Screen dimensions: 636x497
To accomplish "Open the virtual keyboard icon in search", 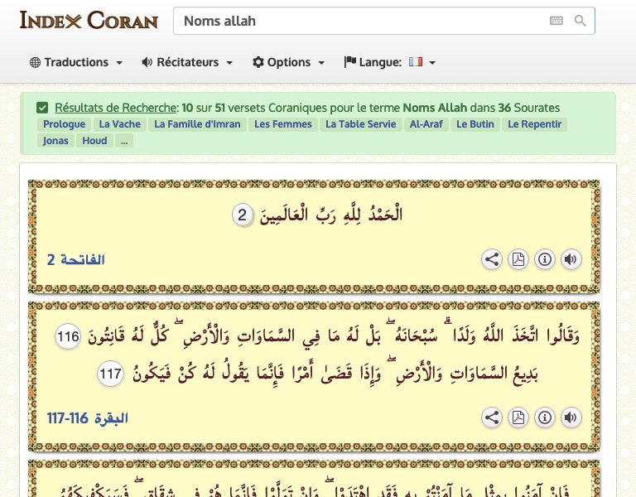I will (556, 21).
